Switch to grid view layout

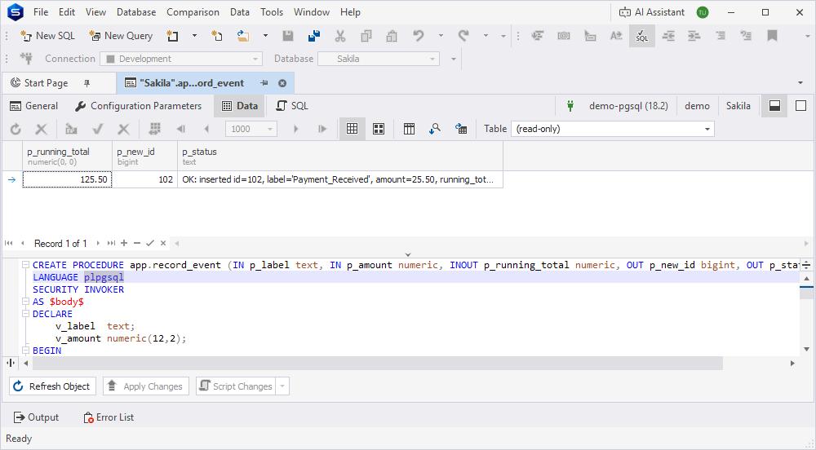point(353,129)
